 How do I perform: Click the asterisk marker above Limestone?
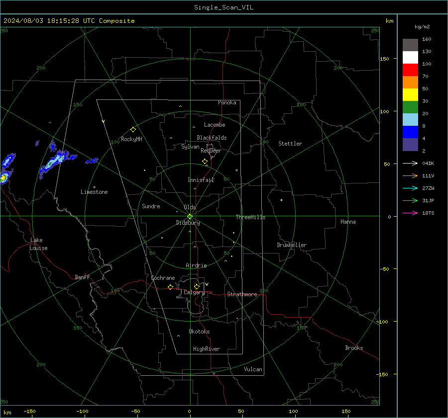coord(94,187)
